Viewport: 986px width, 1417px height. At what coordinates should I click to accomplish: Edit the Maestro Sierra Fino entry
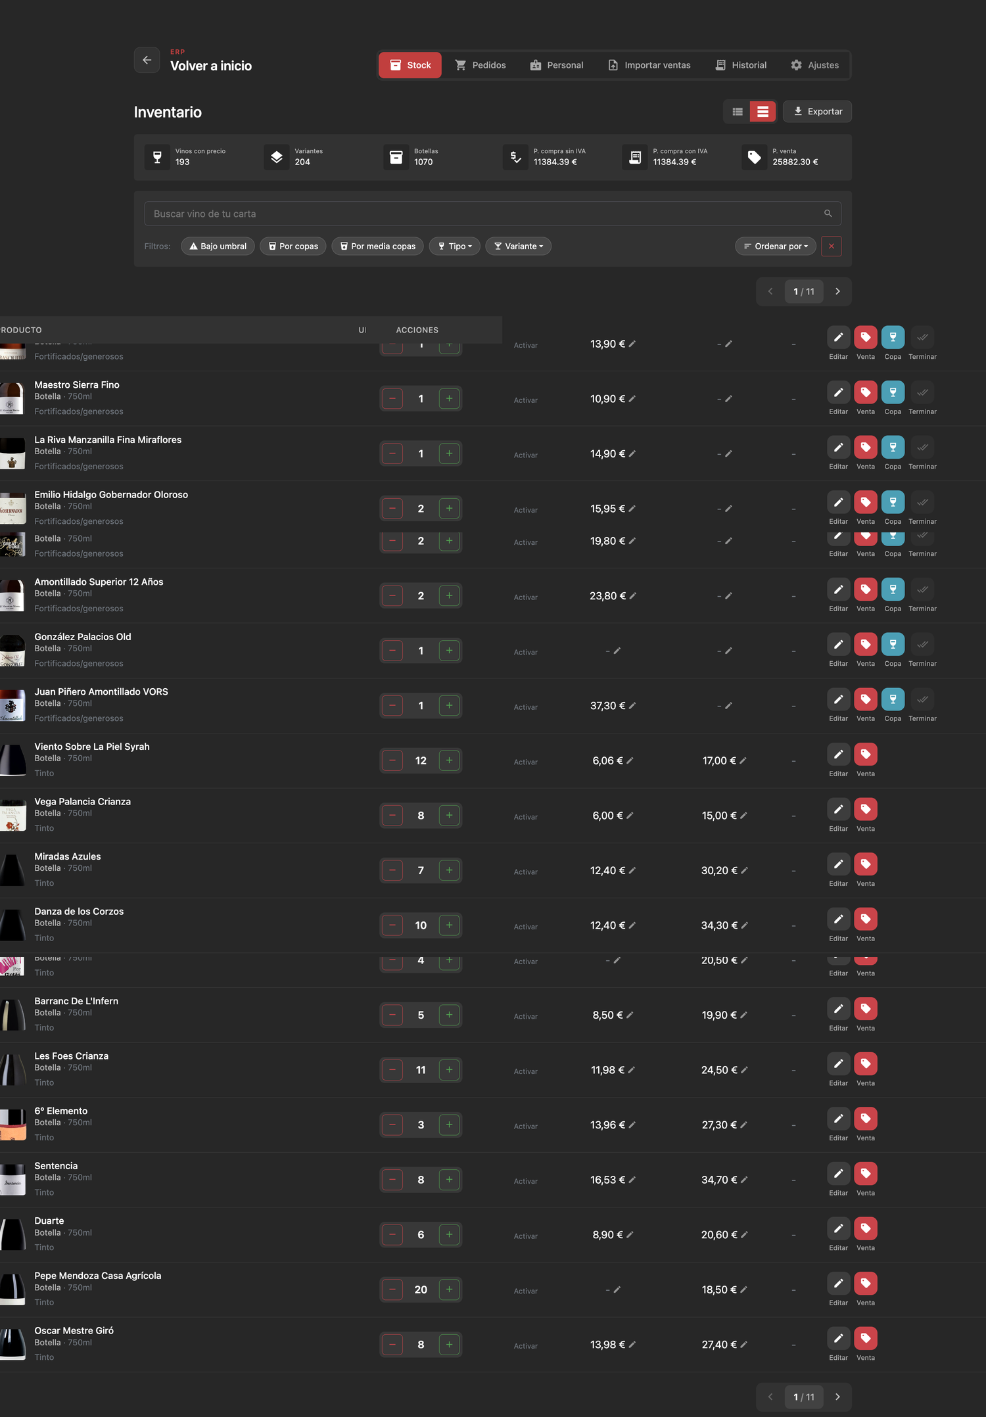point(838,392)
